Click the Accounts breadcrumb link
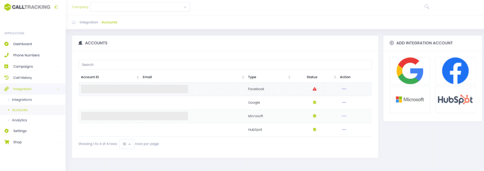 point(109,22)
